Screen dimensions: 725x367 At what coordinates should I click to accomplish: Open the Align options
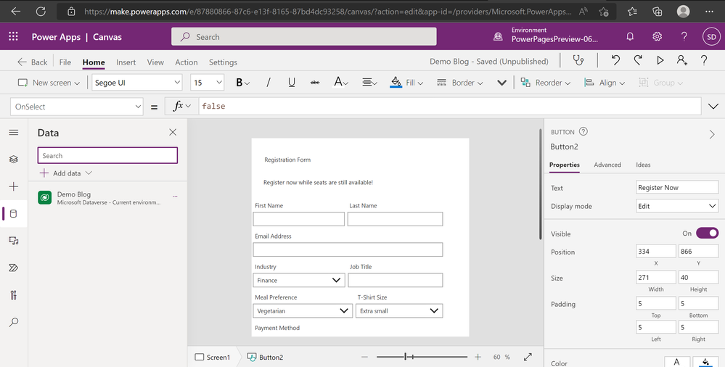coord(605,83)
